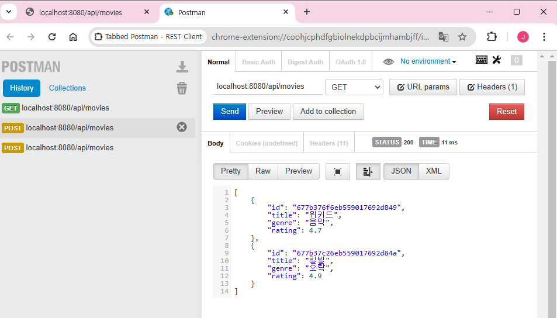Set response format to JSON
The width and height of the screenshot is (557, 318).
click(x=401, y=171)
